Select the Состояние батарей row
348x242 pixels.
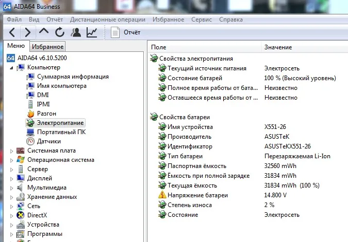[x=248, y=78]
